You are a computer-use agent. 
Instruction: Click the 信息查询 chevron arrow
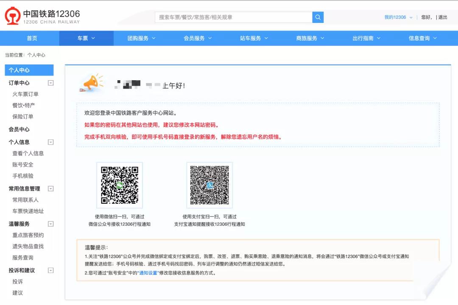pyautogui.click(x=435, y=38)
